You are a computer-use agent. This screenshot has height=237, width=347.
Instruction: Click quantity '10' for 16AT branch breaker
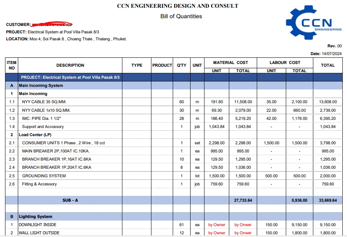[182, 159]
